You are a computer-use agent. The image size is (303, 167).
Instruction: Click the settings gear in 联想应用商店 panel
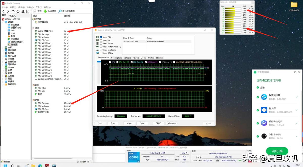[x=295, y=72]
